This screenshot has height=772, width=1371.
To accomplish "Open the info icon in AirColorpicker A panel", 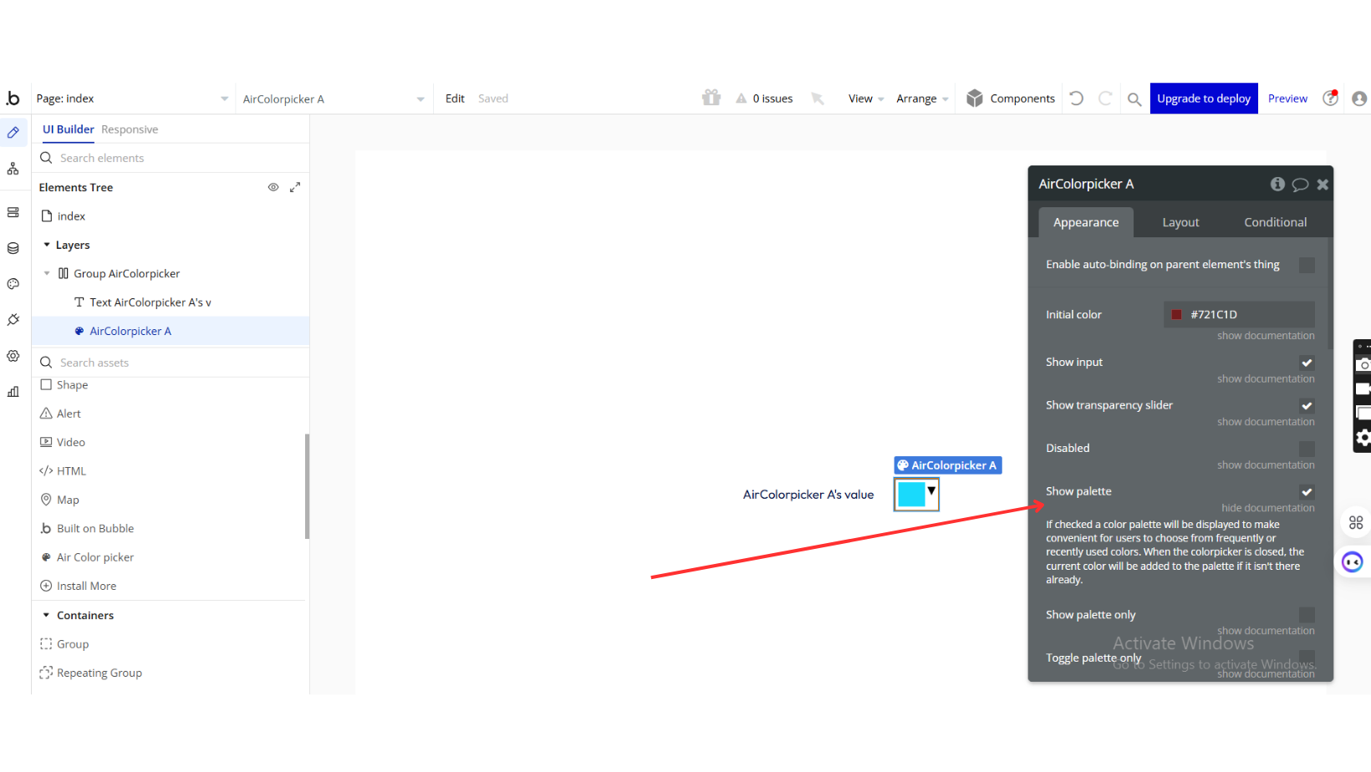I will pos(1277,184).
